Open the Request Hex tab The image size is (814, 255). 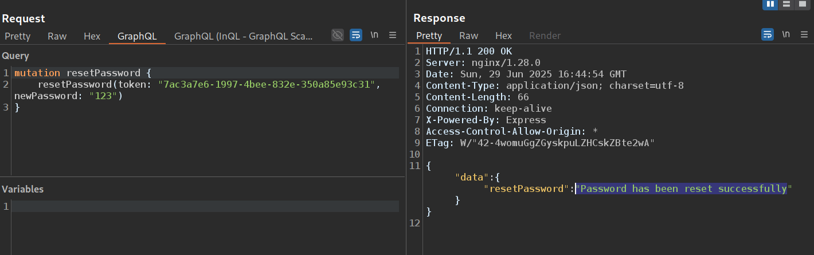(x=92, y=36)
